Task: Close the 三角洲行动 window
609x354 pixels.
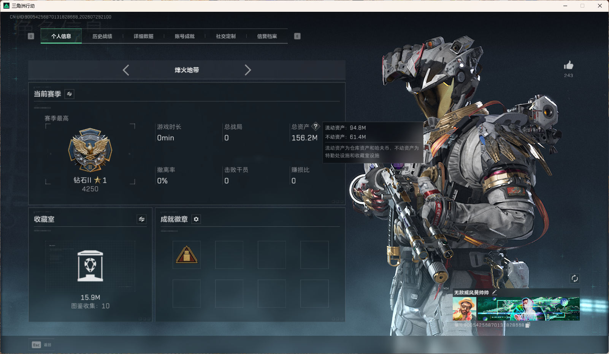Action: click(600, 6)
